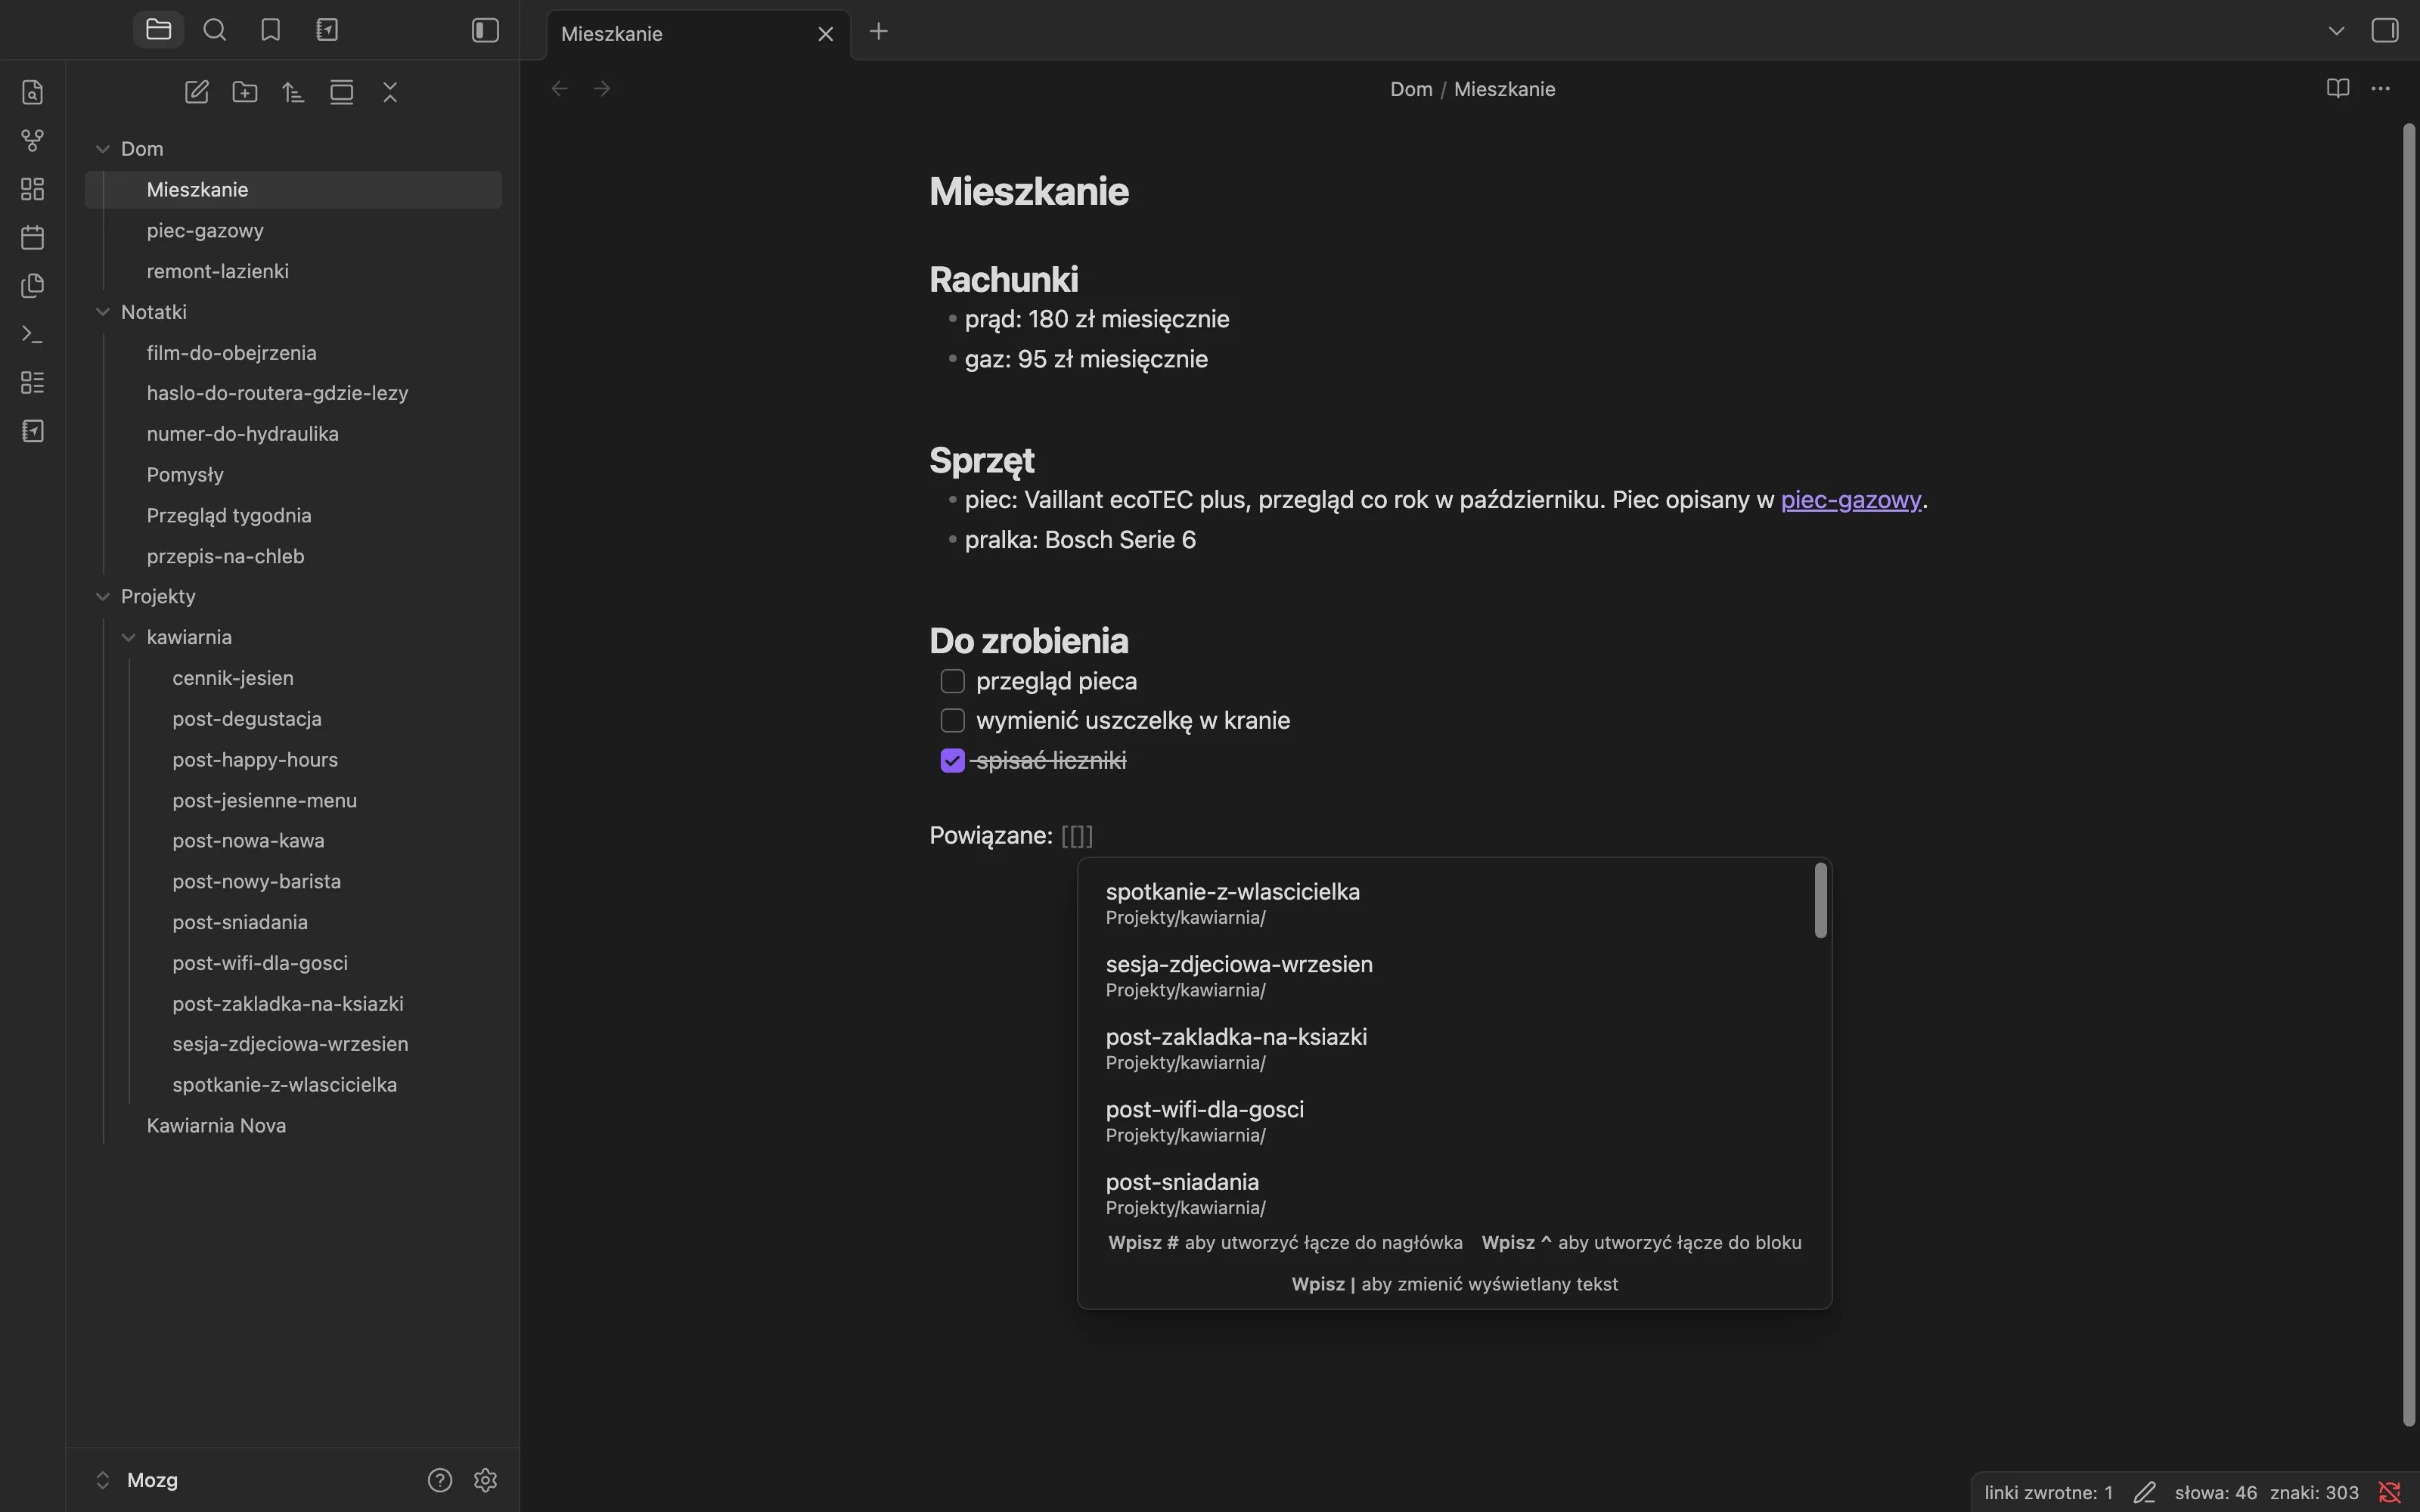
Task: Collapse the kawiarnia subfolder
Action: (x=128, y=637)
